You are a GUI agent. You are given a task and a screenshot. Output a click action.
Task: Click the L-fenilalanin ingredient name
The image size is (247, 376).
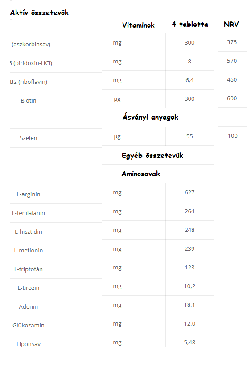pos(29,213)
